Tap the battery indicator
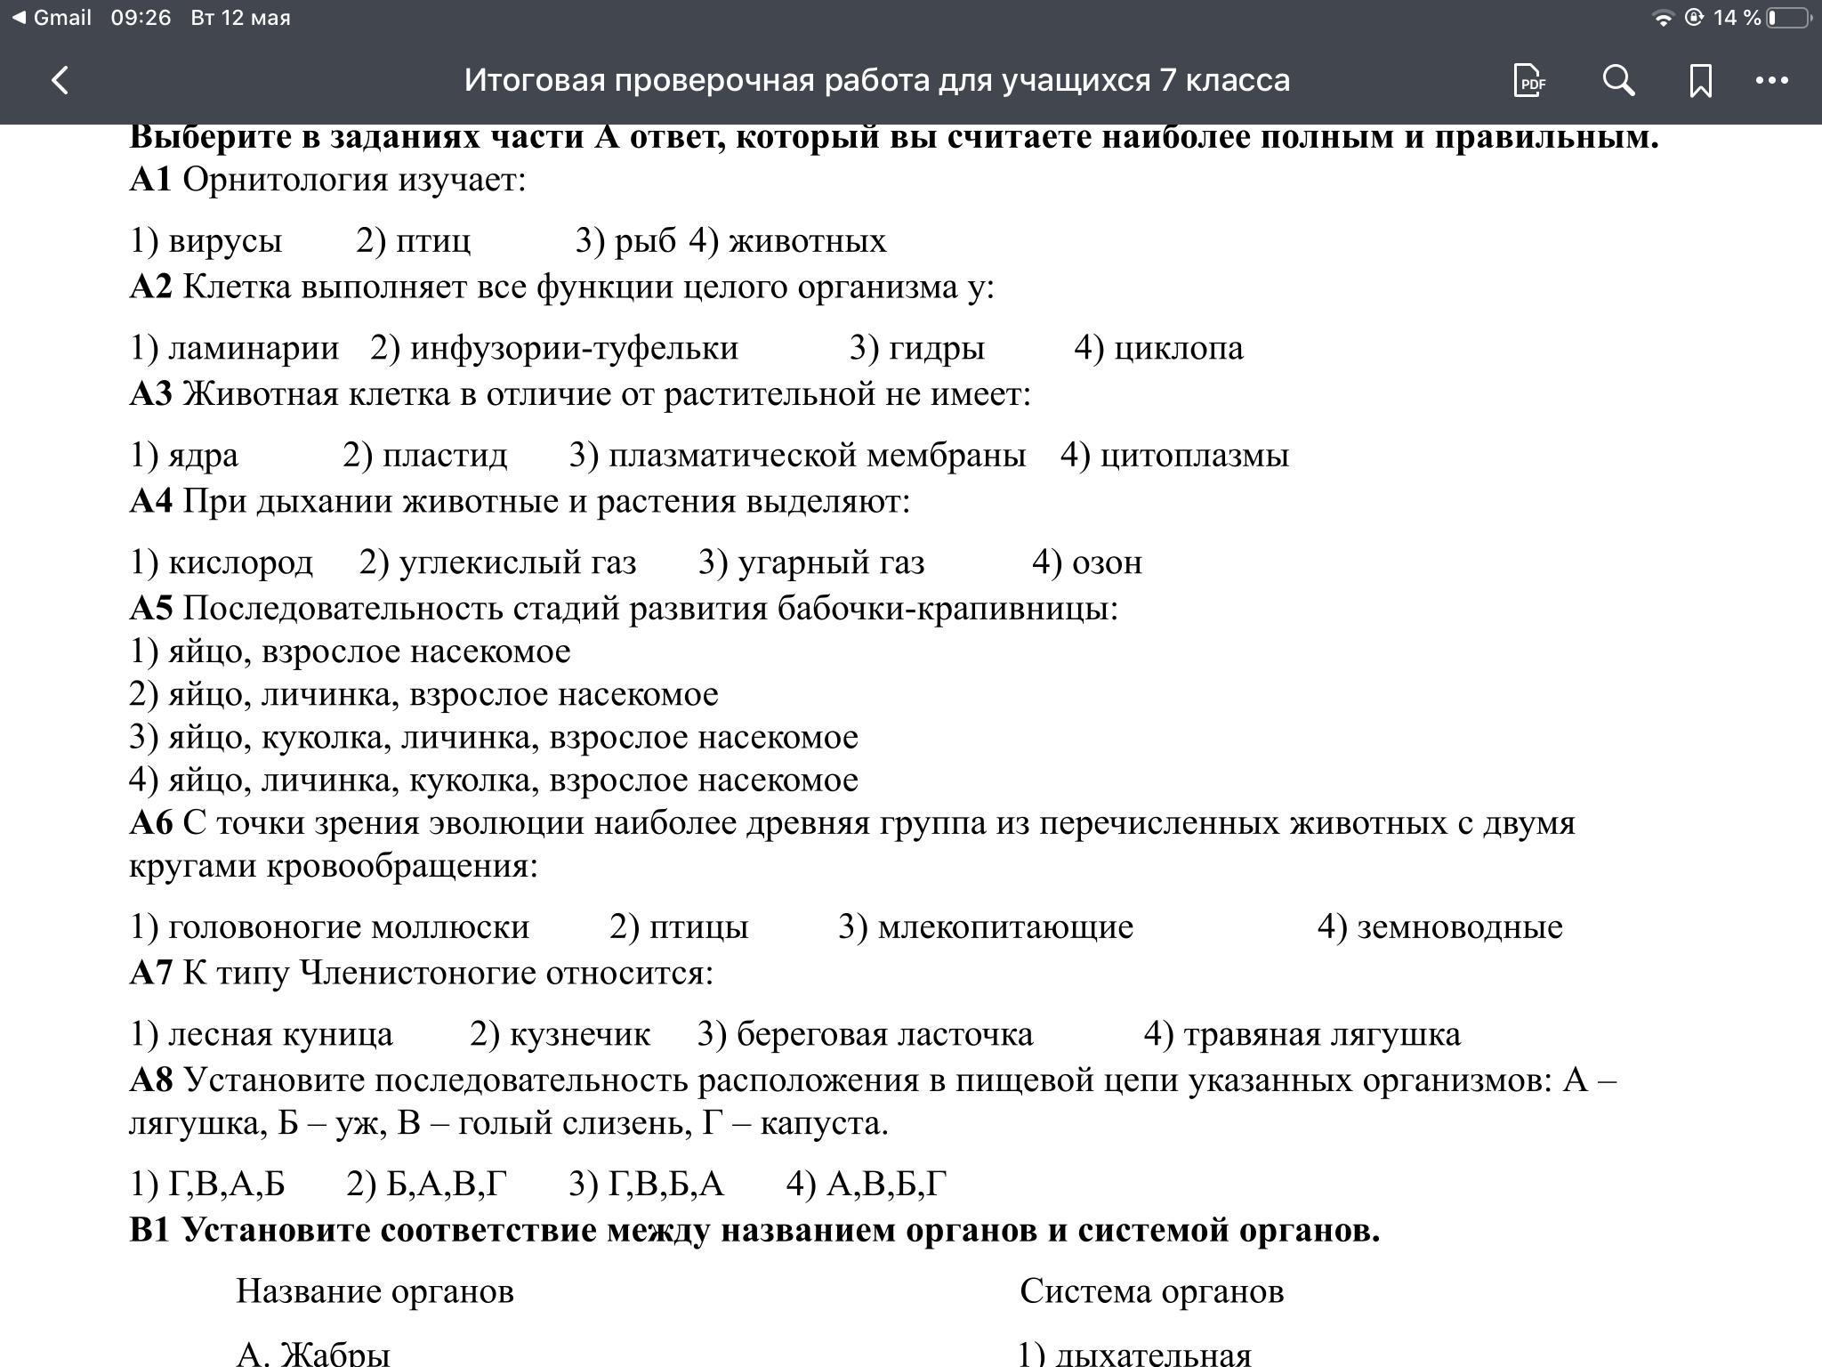1822x1367 pixels. pos(1786,18)
